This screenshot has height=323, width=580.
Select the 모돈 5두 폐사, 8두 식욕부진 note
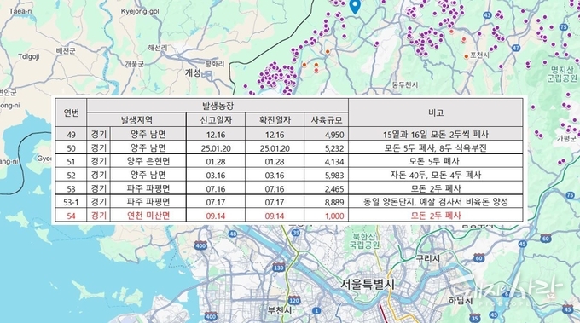coord(436,148)
